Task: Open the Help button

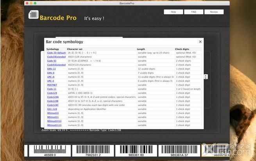Action: (174, 12)
